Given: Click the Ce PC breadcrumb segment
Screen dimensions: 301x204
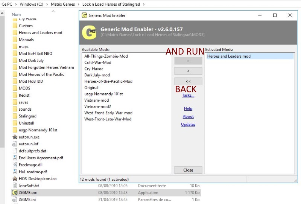Looking at the screenshot, I should pyautogui.click(x=7, y=4).
